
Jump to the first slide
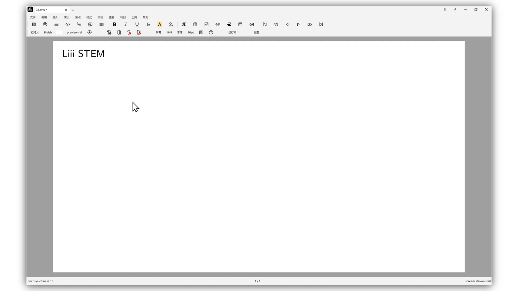tap(265, 24)
